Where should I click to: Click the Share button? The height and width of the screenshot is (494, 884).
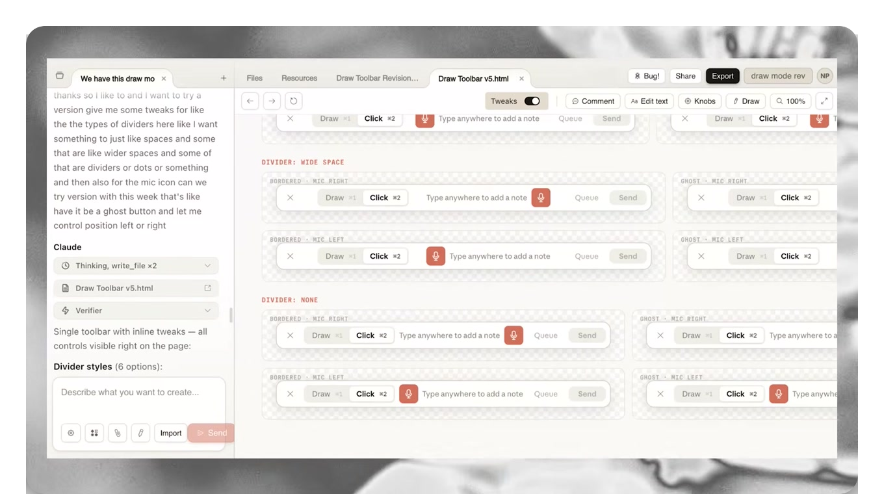pos(686,76)
